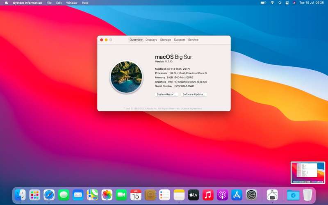The width and height of the screenshot is (328, 205).
Task: Open Launchpad in the Dock
Action: pos(35,195)
